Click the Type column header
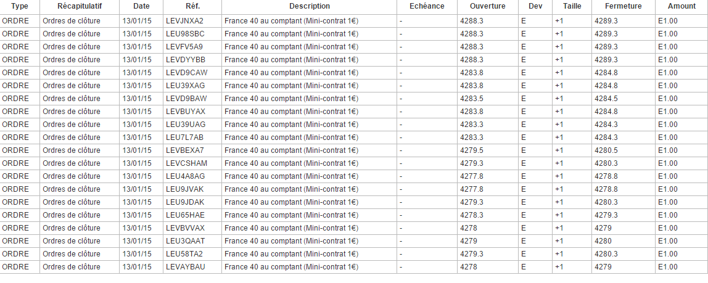Viewport: 708px width, 283px height. [x=20, y=6]
